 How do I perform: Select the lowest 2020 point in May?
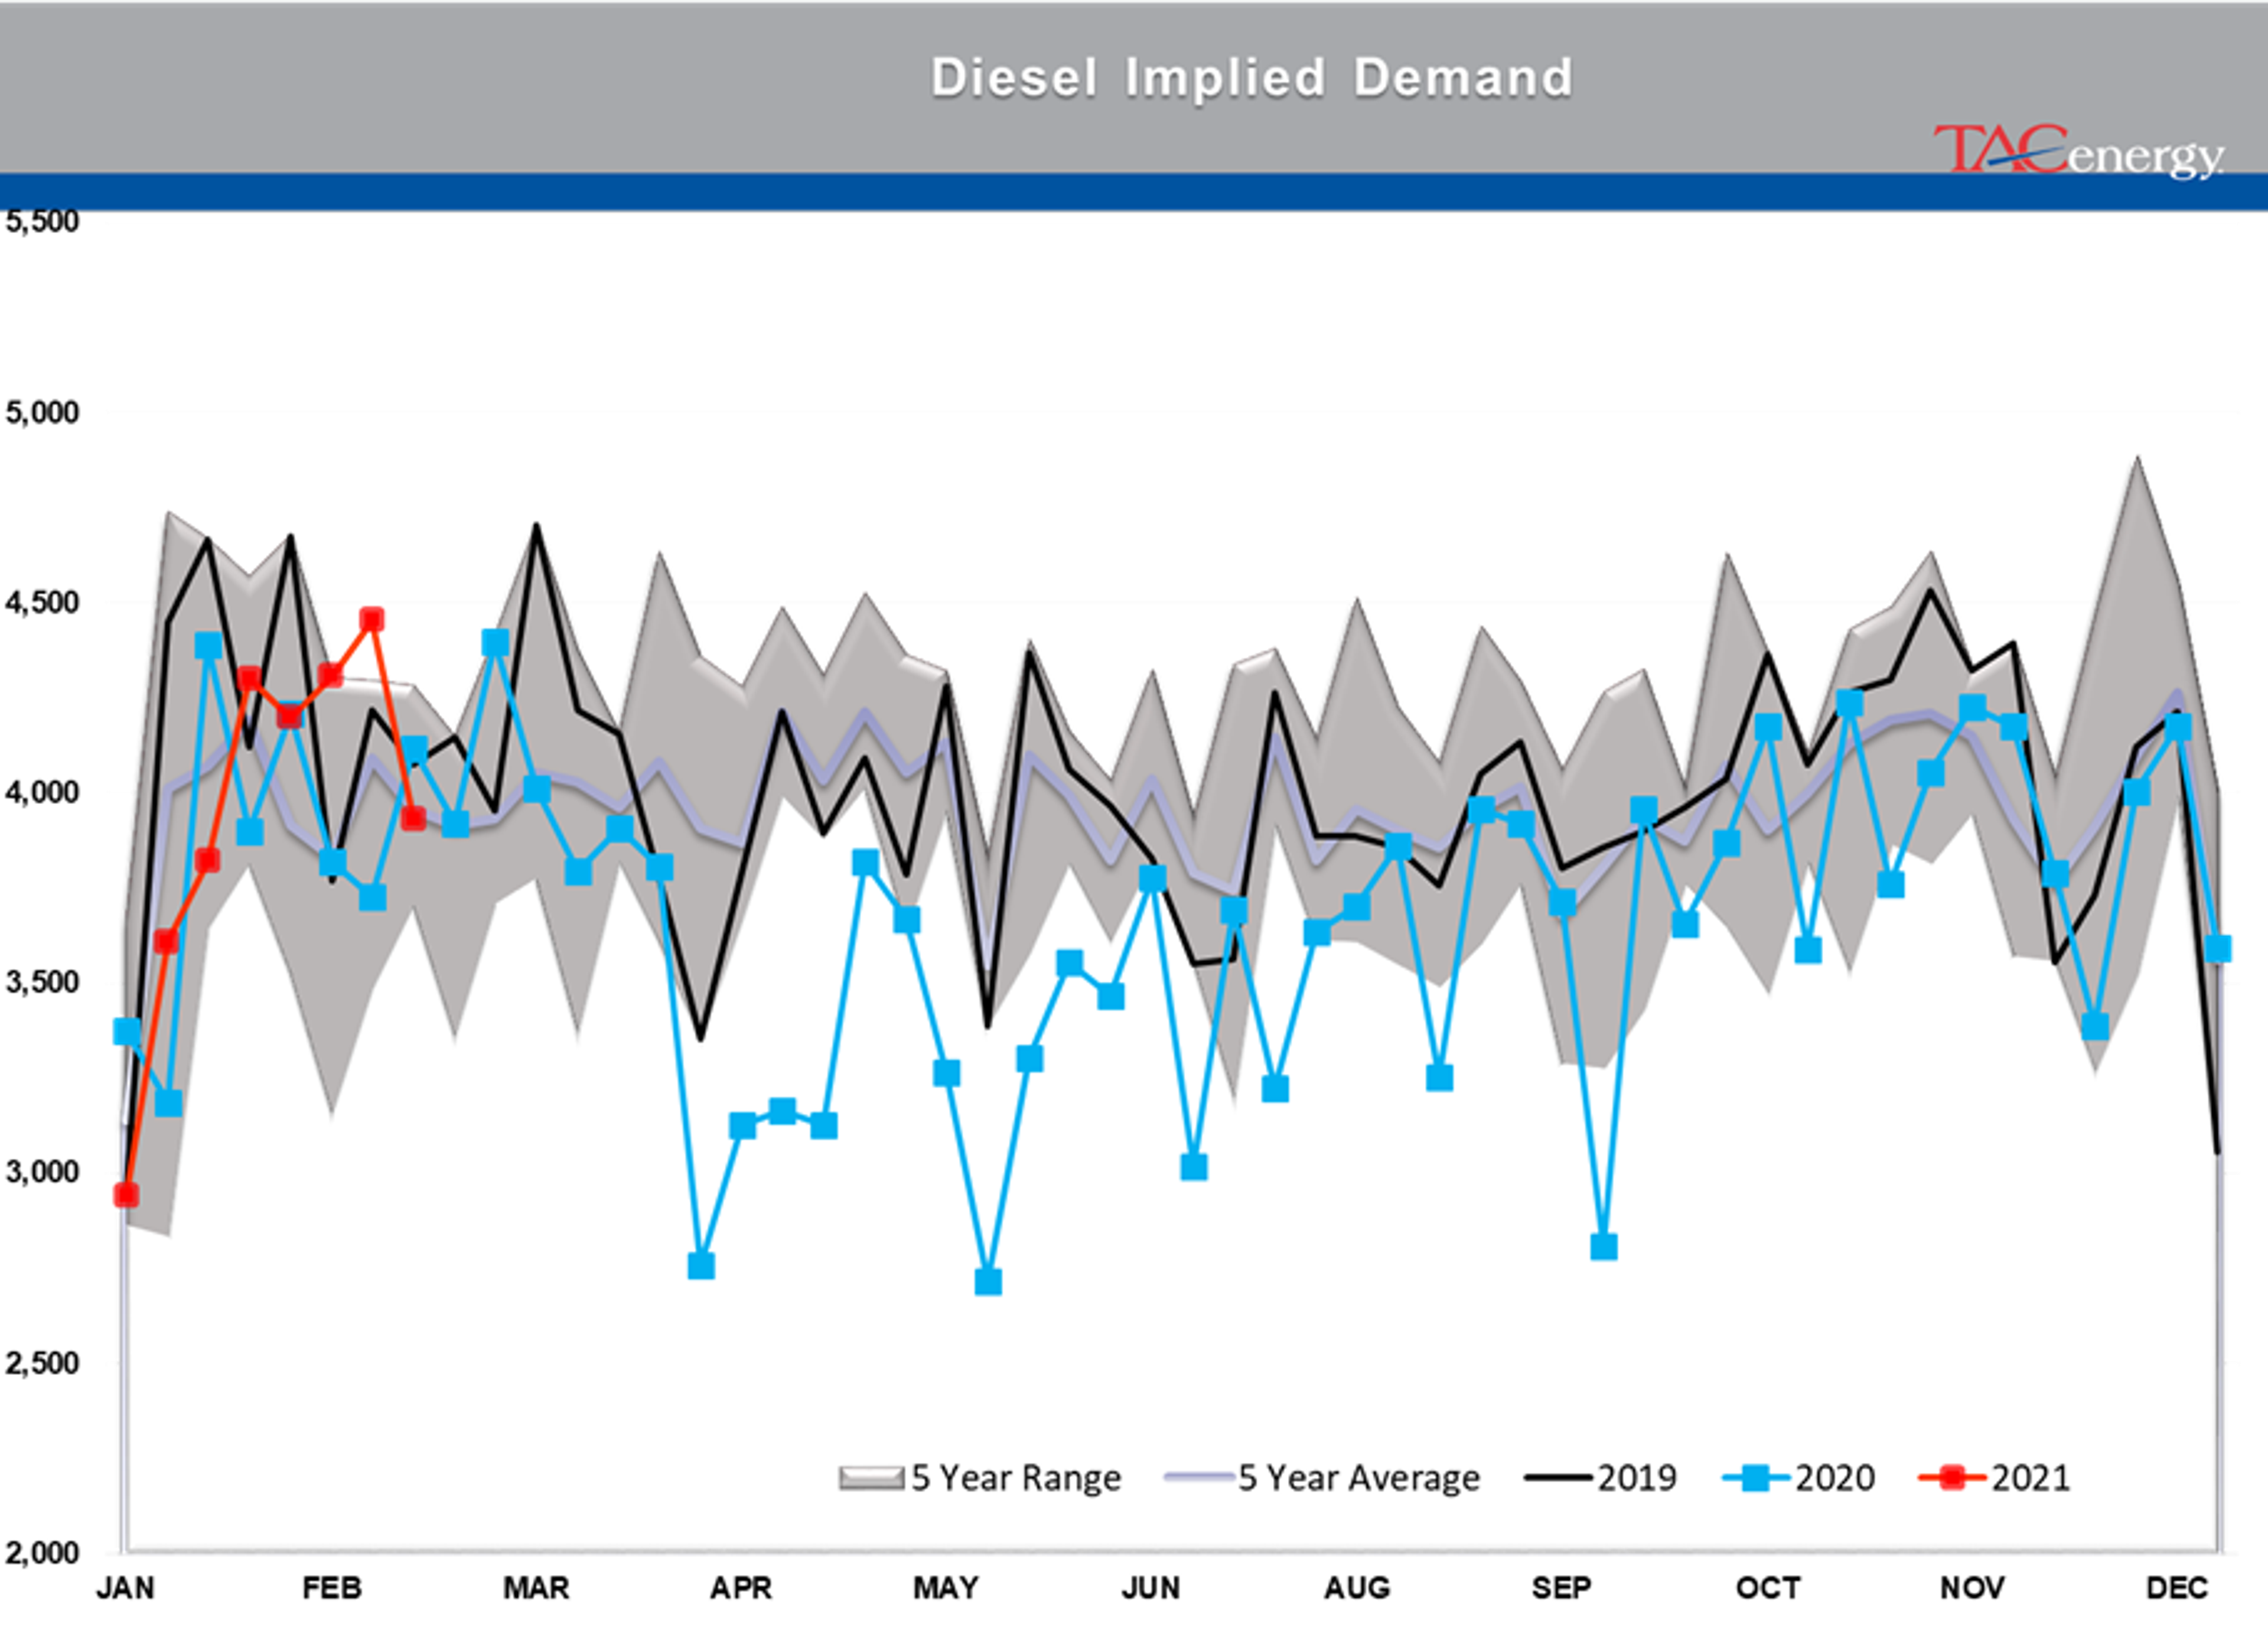(988, 1281)
